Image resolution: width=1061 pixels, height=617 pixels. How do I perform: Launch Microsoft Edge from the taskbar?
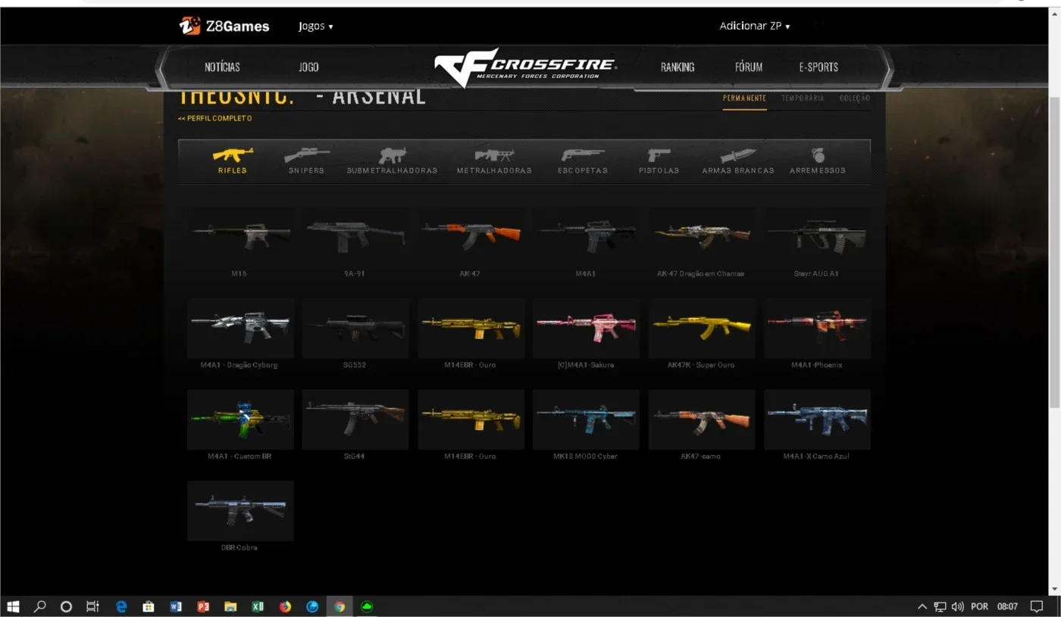121,606
